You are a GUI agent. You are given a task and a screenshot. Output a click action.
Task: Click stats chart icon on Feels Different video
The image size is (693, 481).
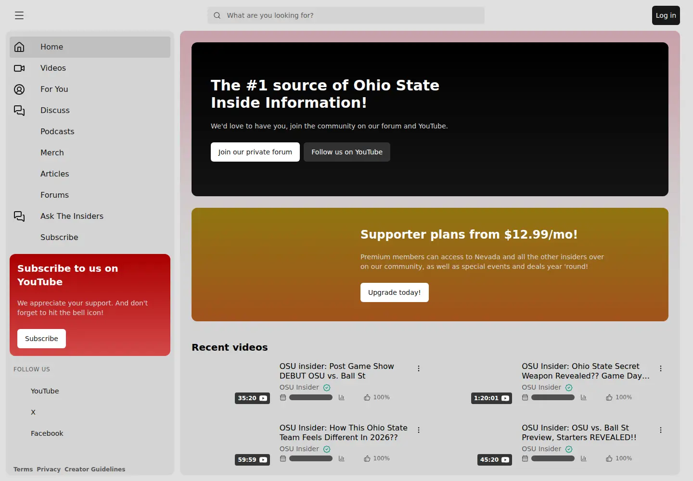(x=342, y=458)
